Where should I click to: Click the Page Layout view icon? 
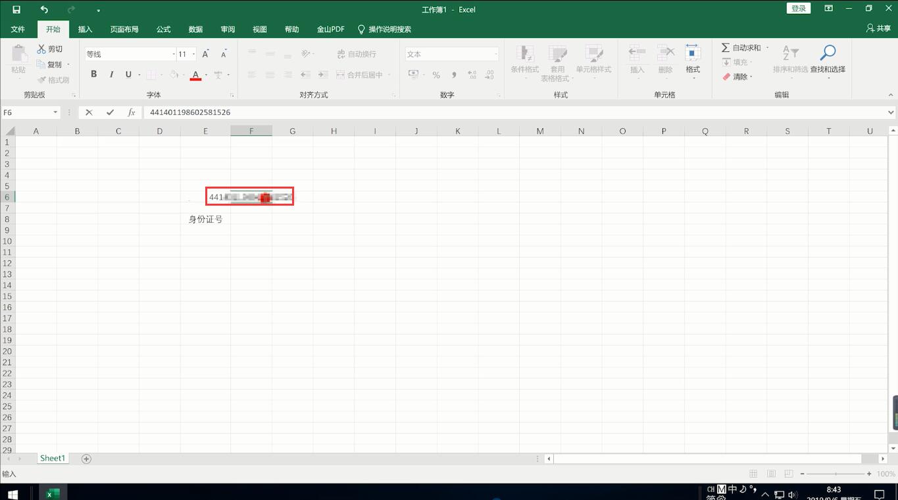pos(771,474)
